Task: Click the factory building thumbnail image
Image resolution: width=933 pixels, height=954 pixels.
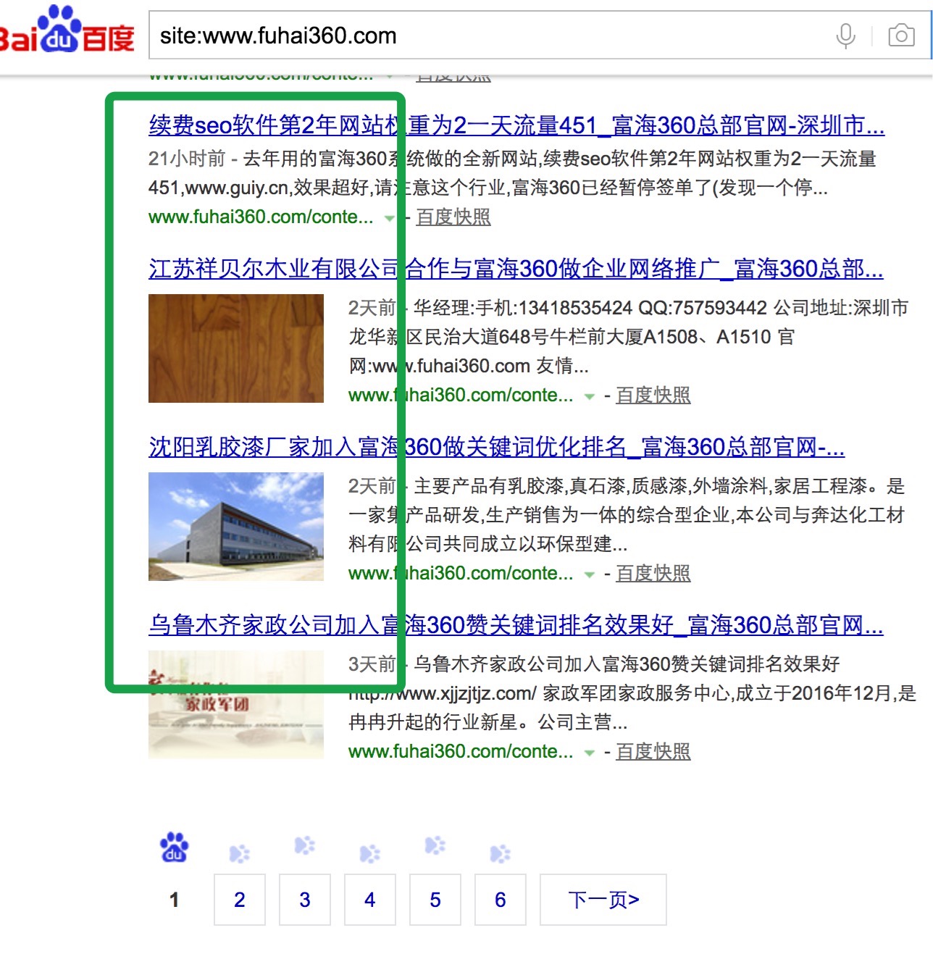Action: click(236, 527)
